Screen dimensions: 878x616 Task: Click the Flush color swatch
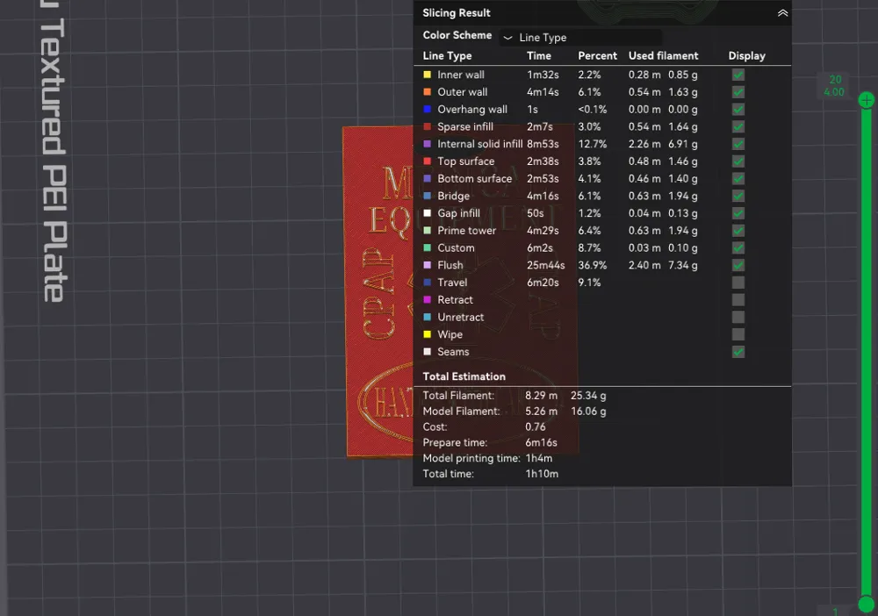click(x=428, y=265)
